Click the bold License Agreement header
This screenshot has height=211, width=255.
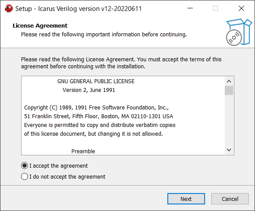click(40, 26)
